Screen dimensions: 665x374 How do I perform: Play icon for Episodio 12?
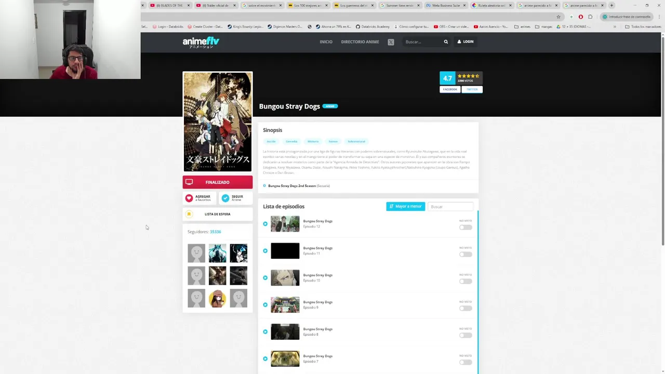pos(265,224)
